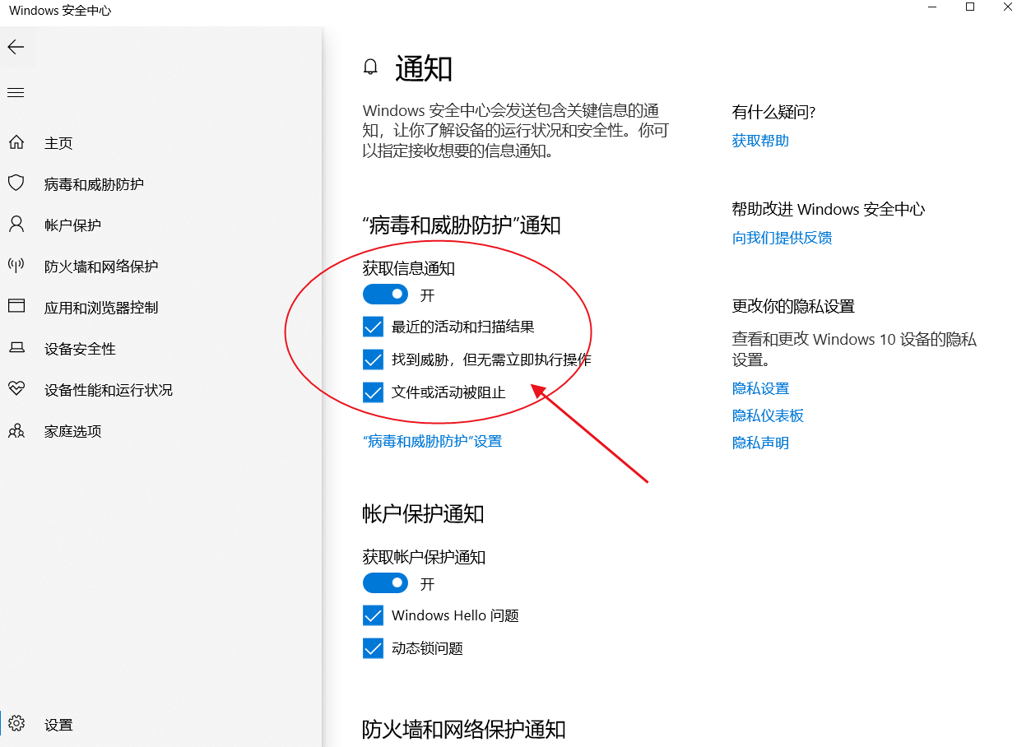Open 防火墙和网络保护 in the sidebar
Viewport: 1017px width, 747px height.
(x=161, y=267)
